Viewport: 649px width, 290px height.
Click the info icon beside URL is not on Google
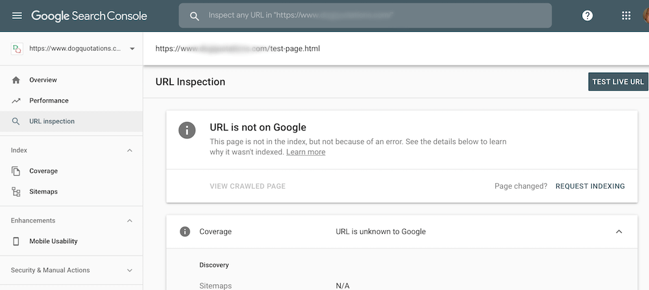point(187,130)
